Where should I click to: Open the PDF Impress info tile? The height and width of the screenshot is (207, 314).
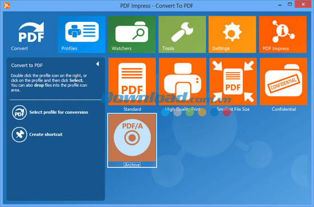click(283, 35)
